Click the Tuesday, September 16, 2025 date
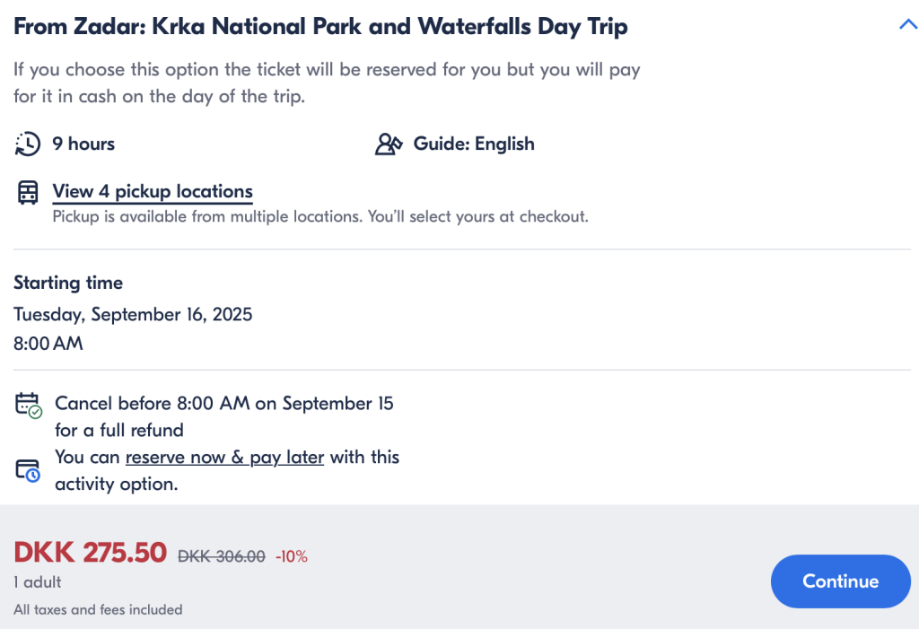The height and width of the screenshot is (629, 919). pyautogui.click(x=133, y=315)
